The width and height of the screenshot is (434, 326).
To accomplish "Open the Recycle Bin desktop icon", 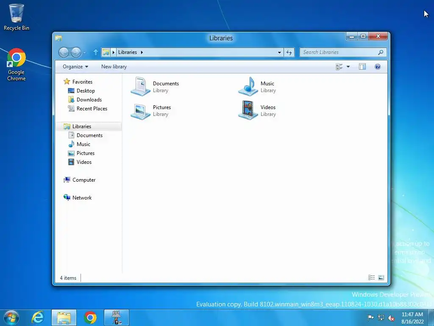I will [17, 17].
